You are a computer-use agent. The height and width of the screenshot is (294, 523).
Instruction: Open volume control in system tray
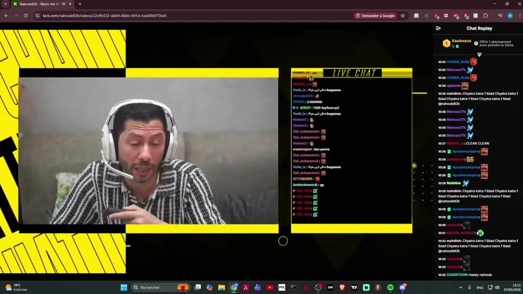coord(497,287)
